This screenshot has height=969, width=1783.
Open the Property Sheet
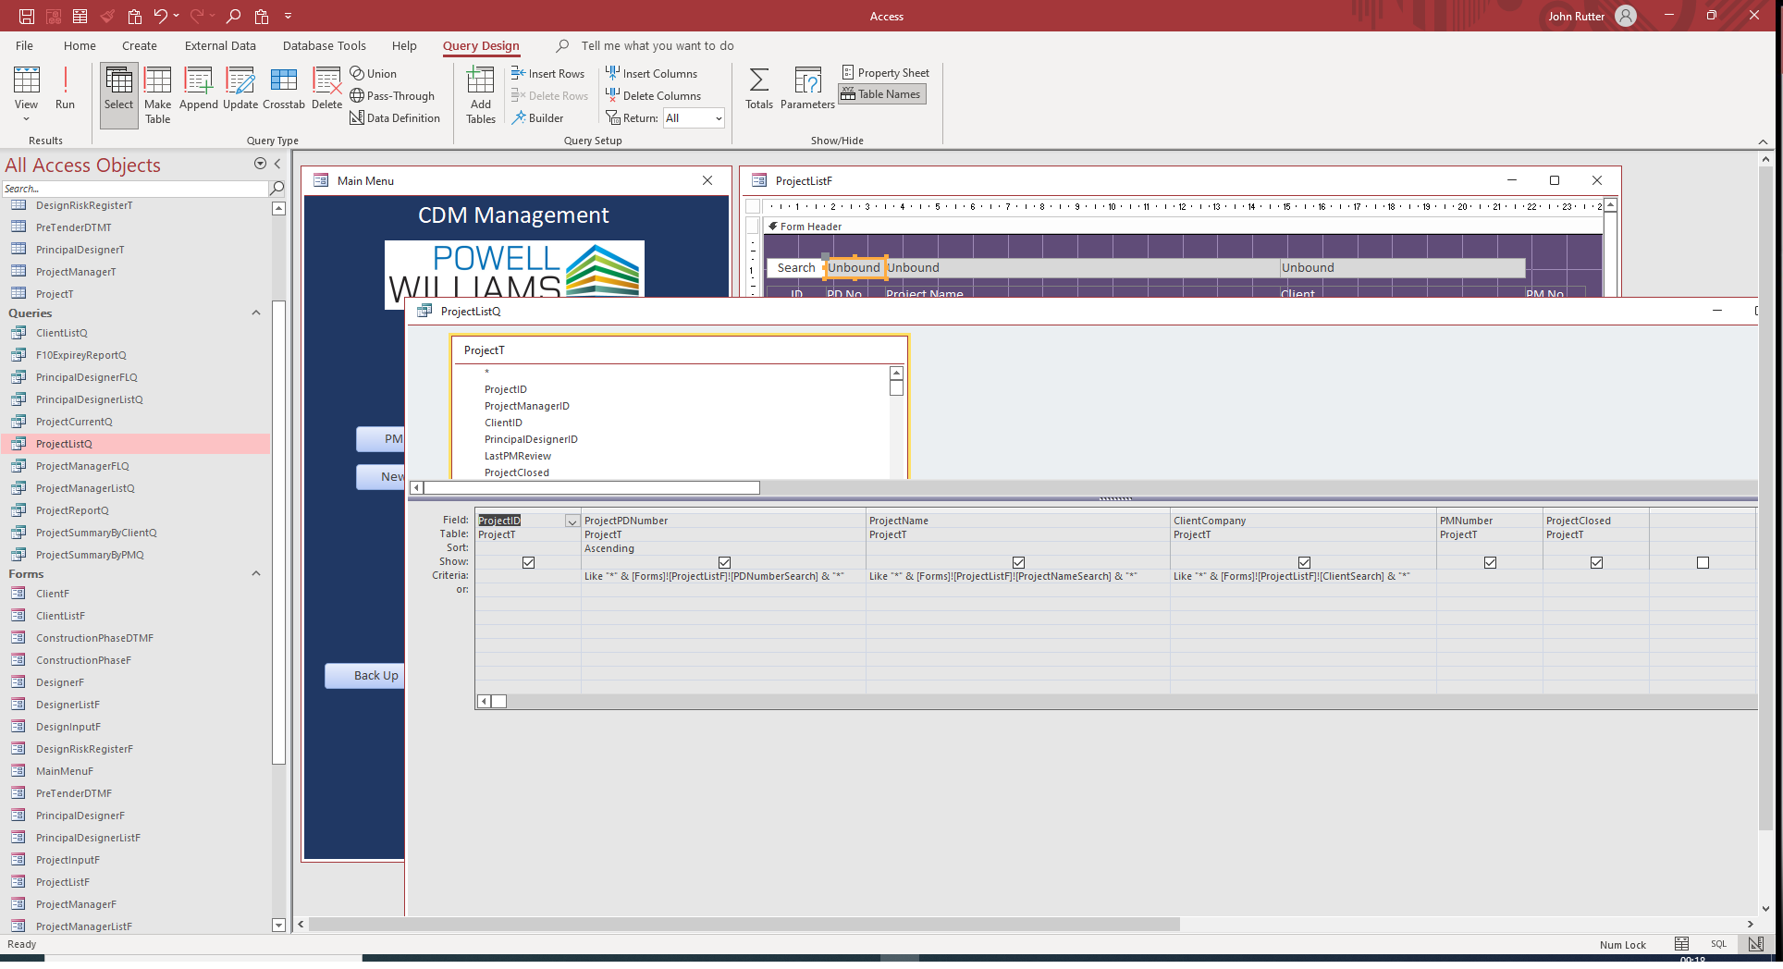coord(885,71)
